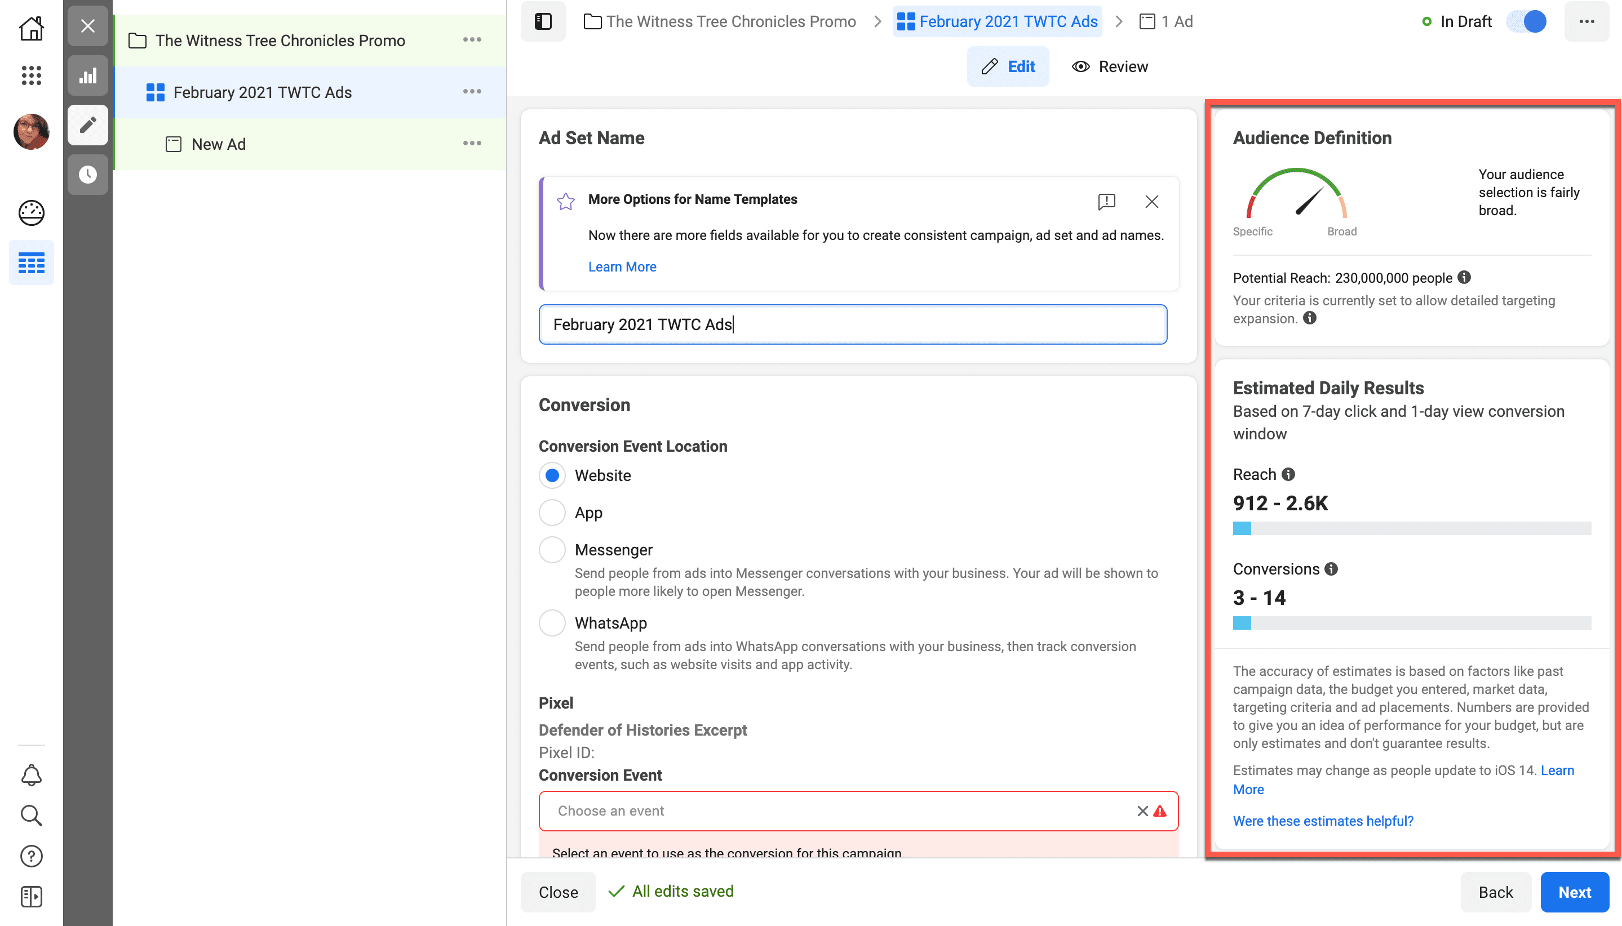The width and height of the screenshot is (1622, 926).
Task: Open options for February 2021 TWTC Ads
Action: pyautogui.click(x=472, y=92)
